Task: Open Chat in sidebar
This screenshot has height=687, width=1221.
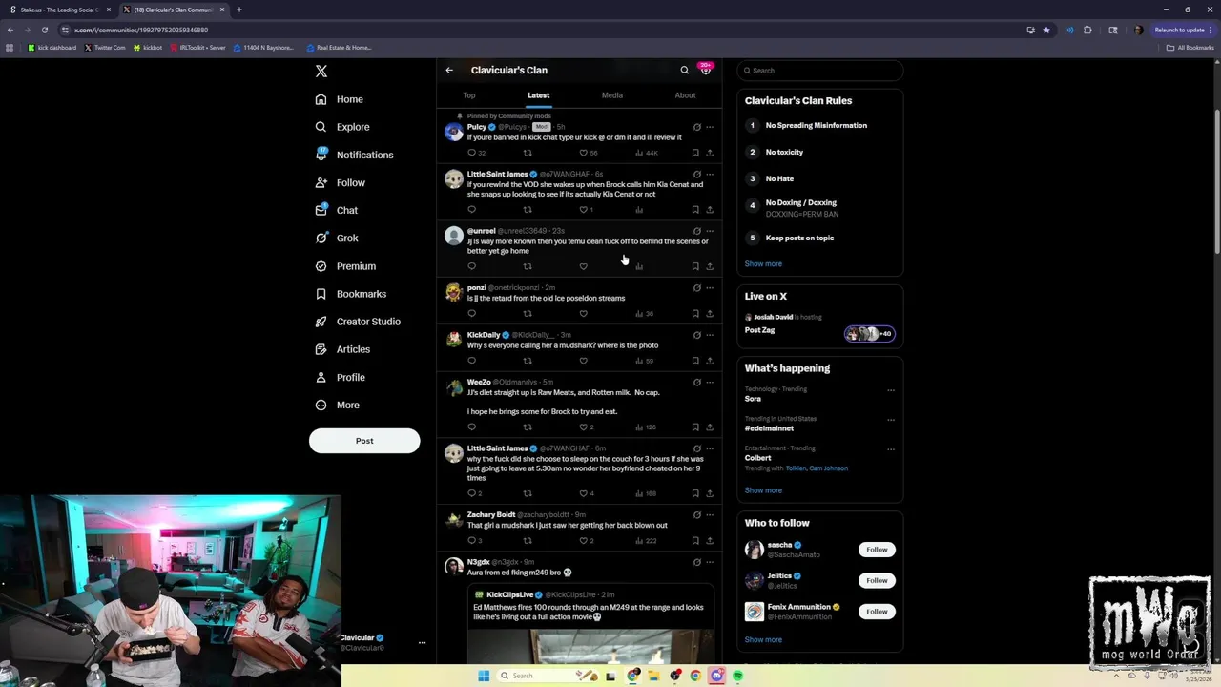Action: (x=337, y=210)
